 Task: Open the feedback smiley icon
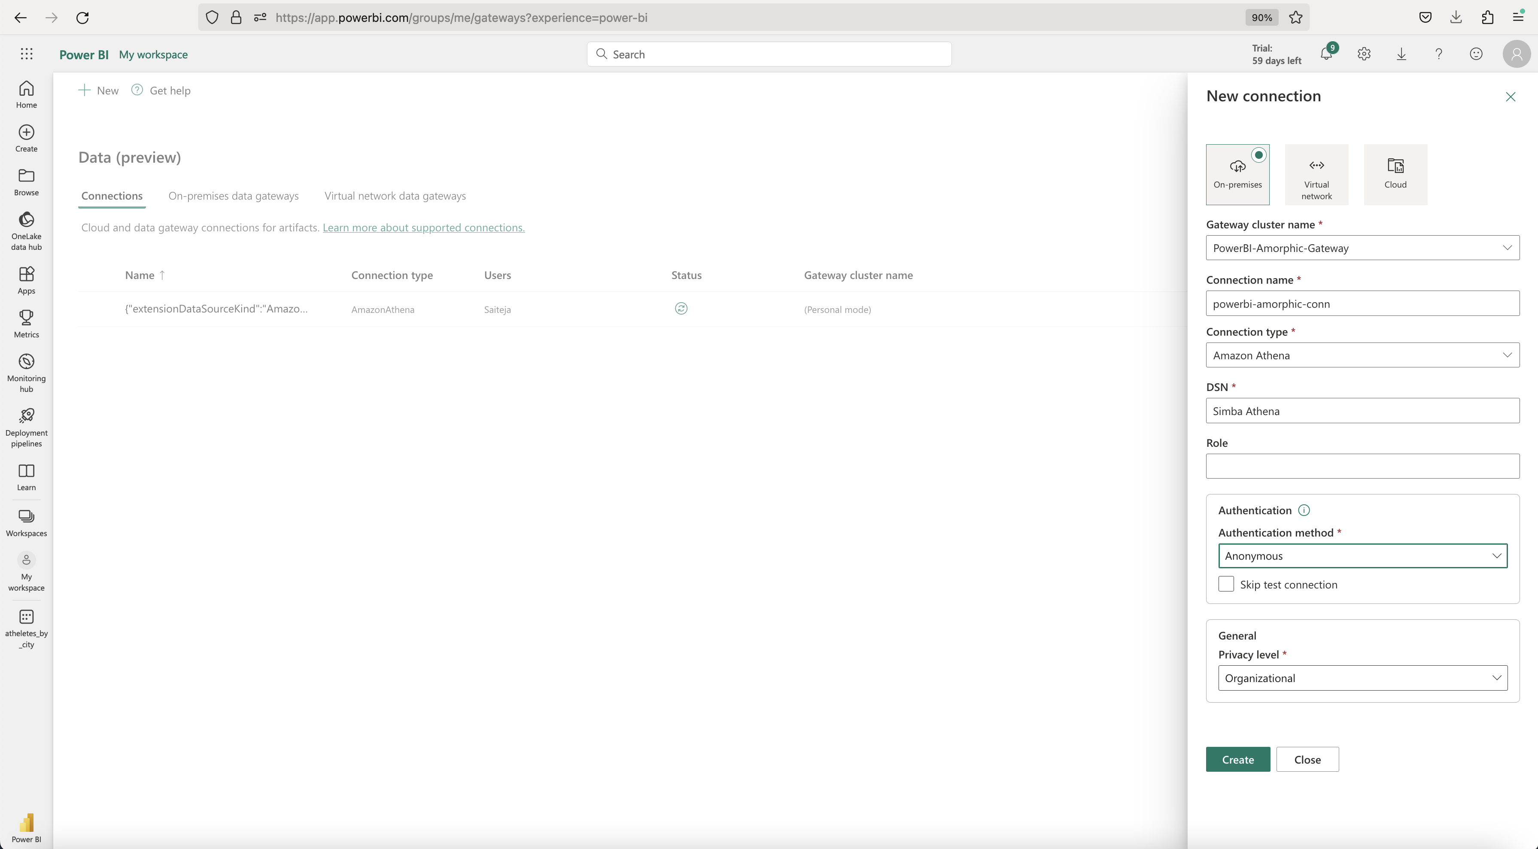(1476, 54)
